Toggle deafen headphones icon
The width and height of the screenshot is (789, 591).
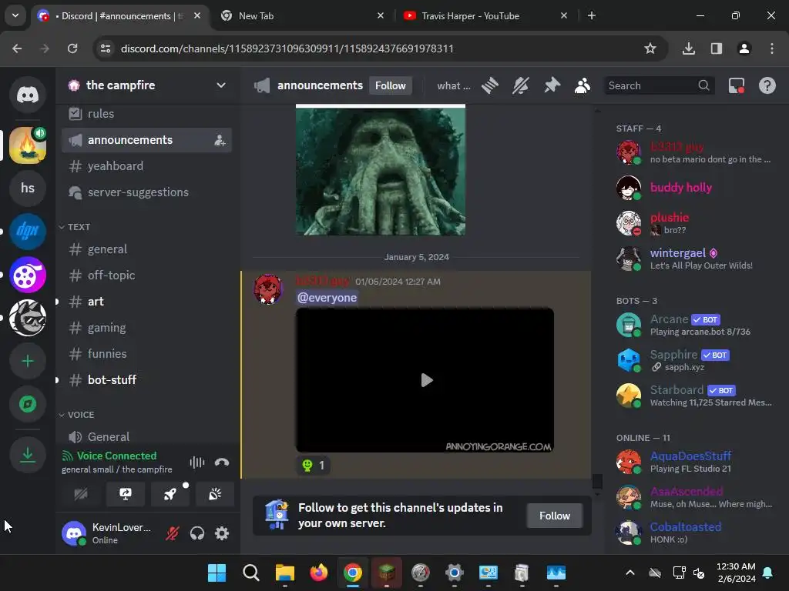pyautogui.click(x=197, y=533)
